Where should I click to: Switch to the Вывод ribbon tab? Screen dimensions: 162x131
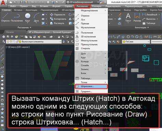[x=127, y=10]
